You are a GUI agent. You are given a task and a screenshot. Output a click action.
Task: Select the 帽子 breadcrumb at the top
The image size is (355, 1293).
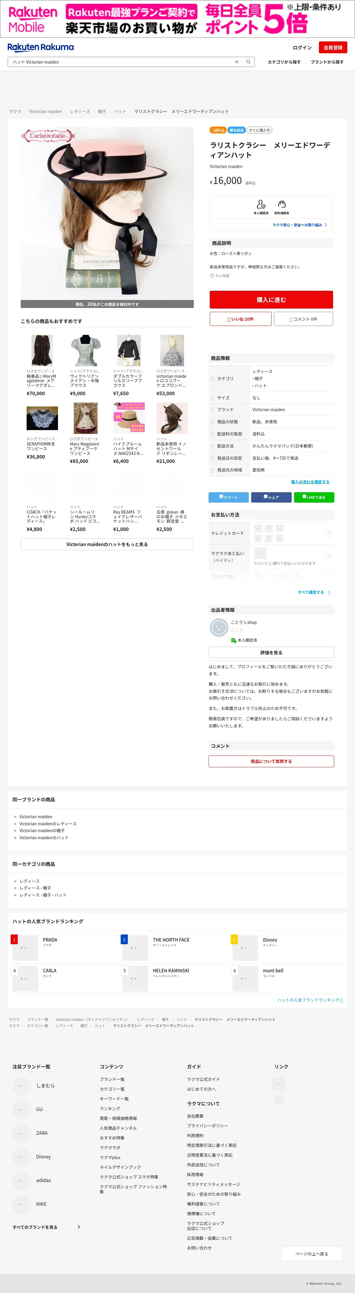tap(102, 112)
